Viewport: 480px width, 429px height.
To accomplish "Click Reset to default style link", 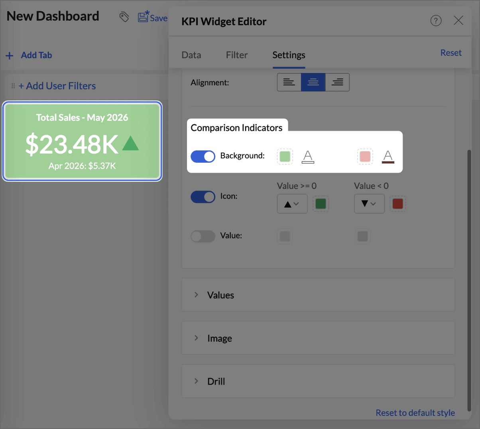I will [415, 413].
